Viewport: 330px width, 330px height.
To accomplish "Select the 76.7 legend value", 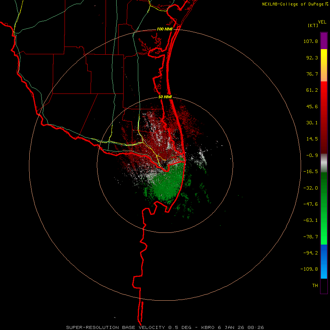I will [x=312, y=74].
